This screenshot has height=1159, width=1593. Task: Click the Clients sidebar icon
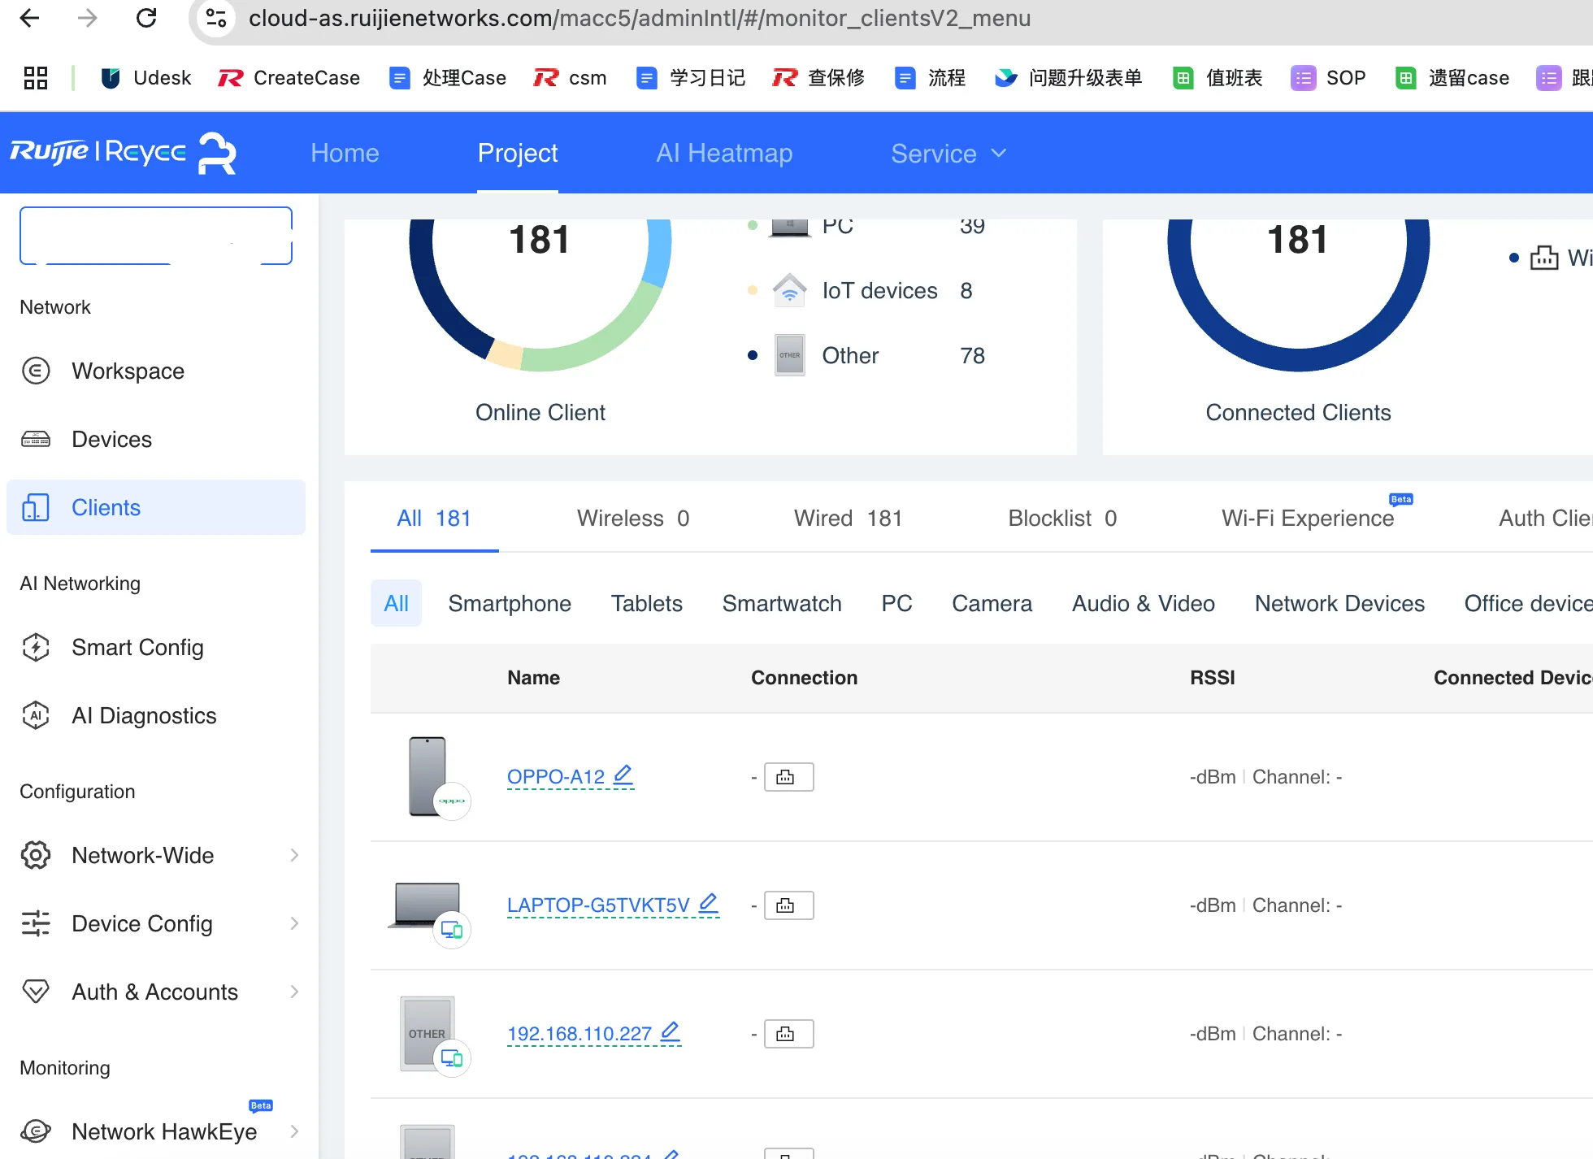[34, 507]
